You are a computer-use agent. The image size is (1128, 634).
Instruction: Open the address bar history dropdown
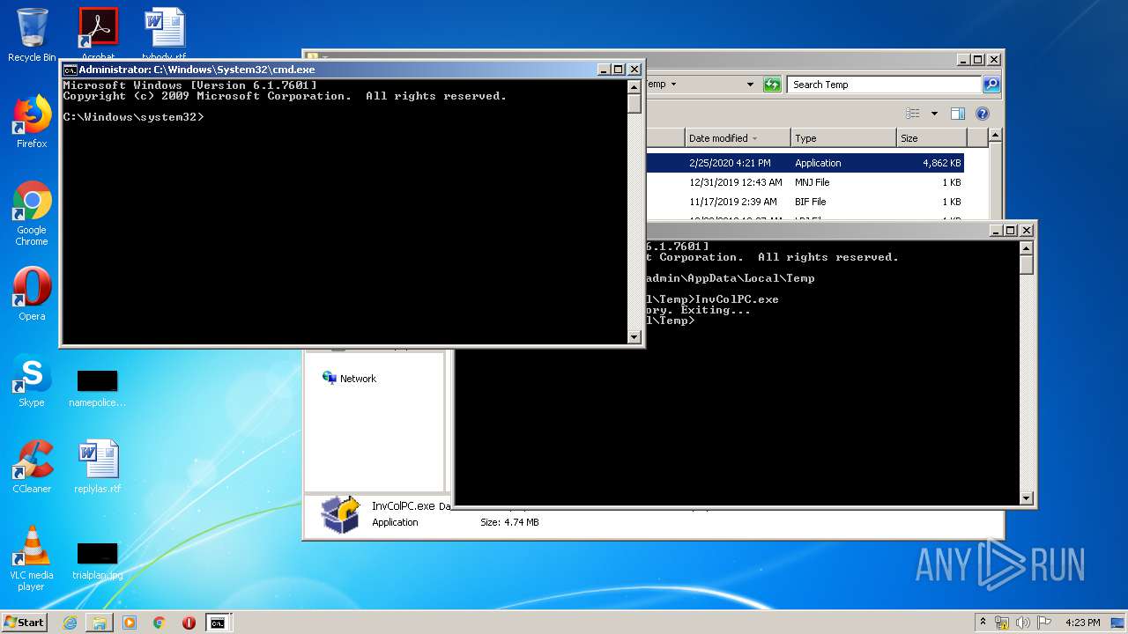(x=751, y=85)
